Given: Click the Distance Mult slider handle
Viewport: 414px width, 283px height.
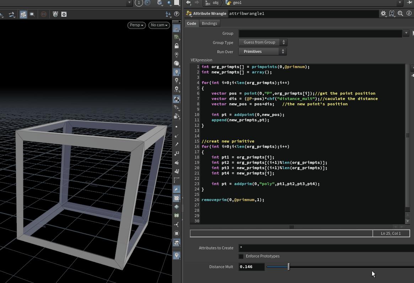Looking at the screenshot, I should (x=289, y=267).
